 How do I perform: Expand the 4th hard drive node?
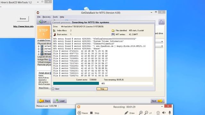(38, 54)
